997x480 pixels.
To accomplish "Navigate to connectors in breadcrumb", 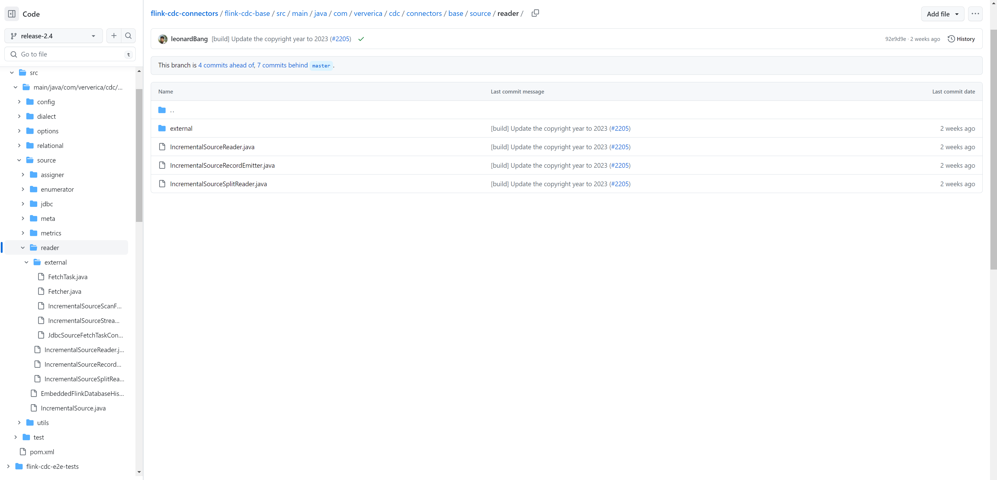I will click(x=424, y=14).
